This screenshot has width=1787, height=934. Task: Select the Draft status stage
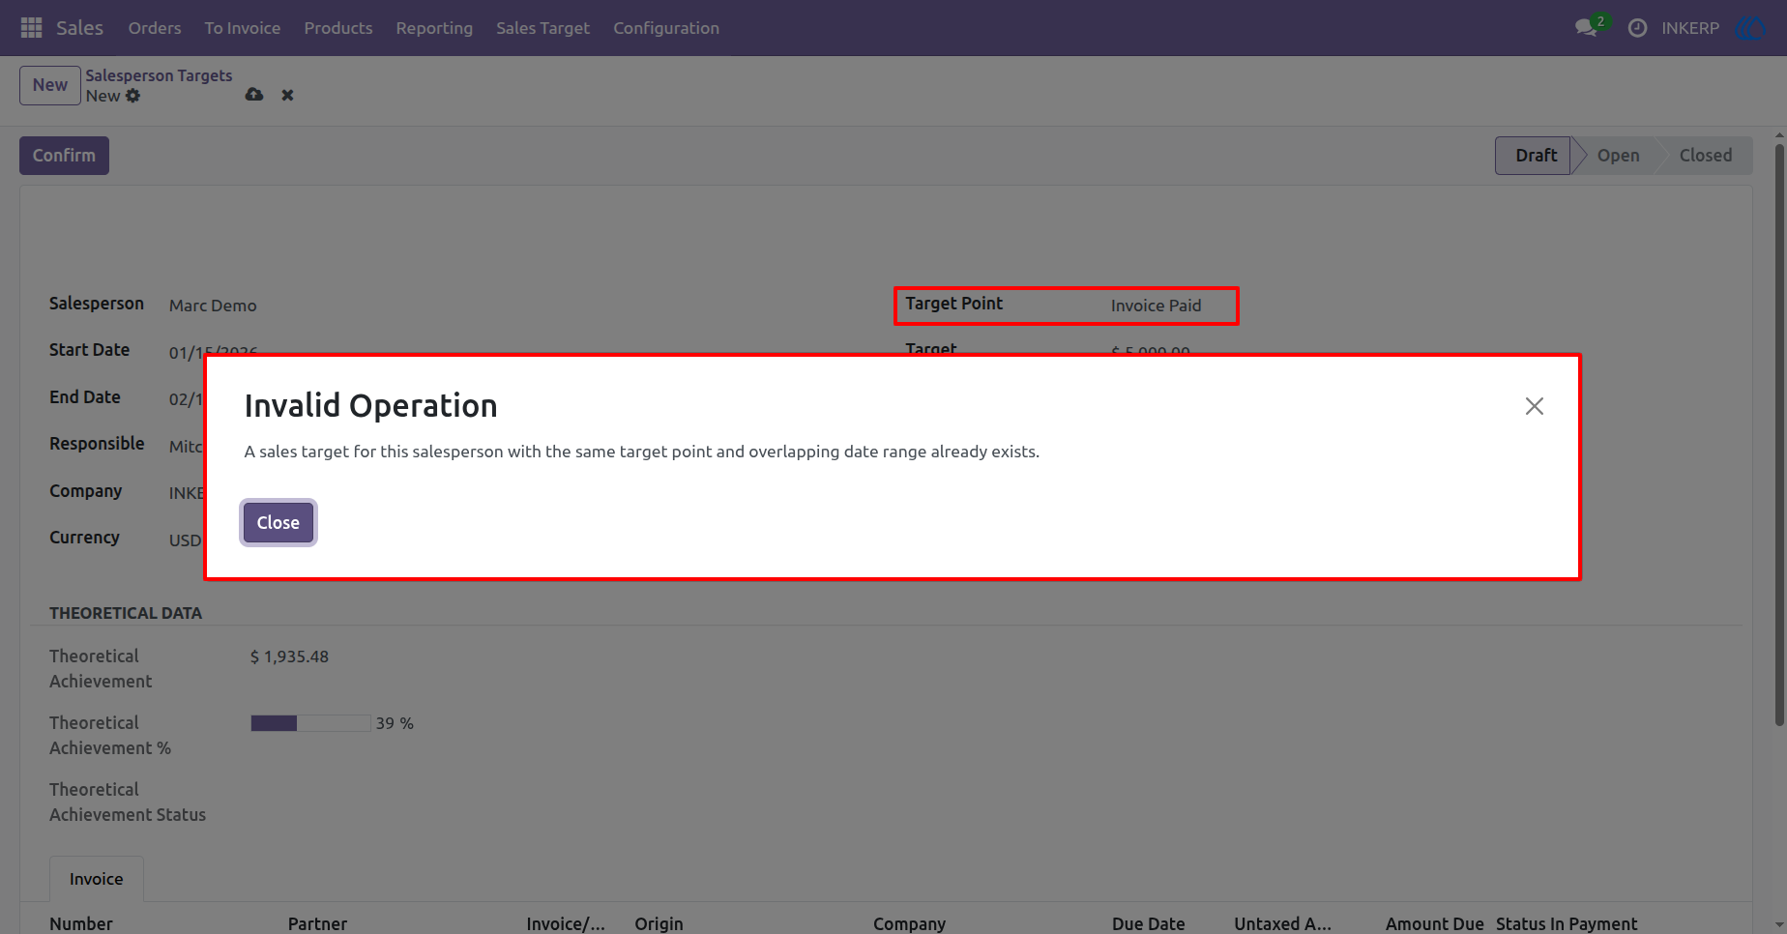(1536, 156)
